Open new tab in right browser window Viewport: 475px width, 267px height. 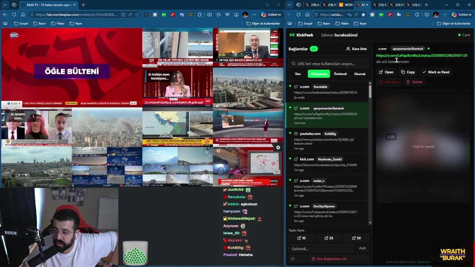click(426, 5)
